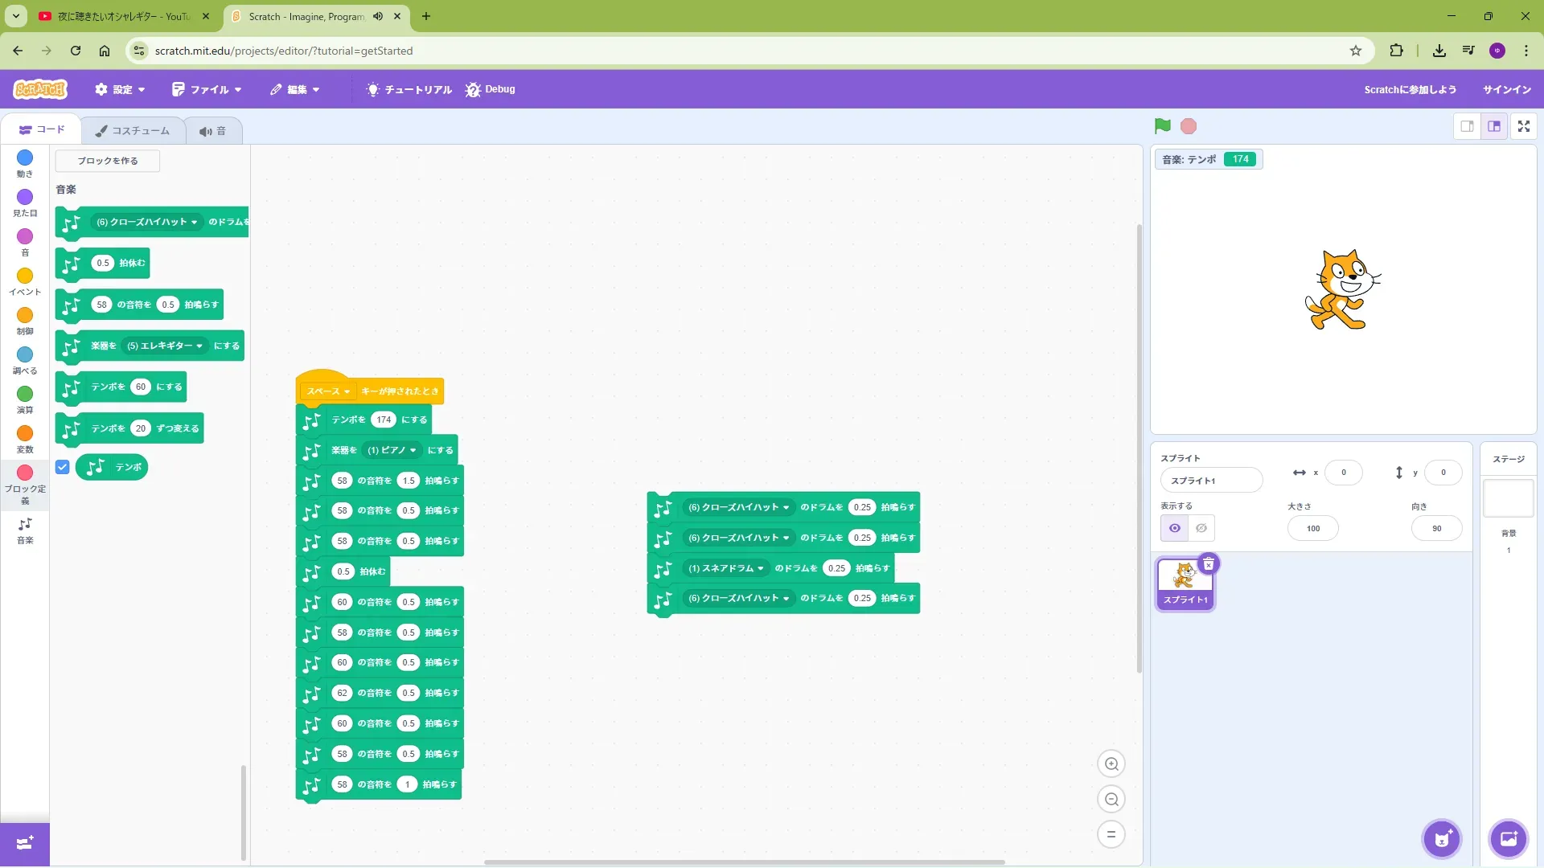Uncheck the tempo reporter checkbox
Screen dimensions: 1544x868
(x=63, y=467)
